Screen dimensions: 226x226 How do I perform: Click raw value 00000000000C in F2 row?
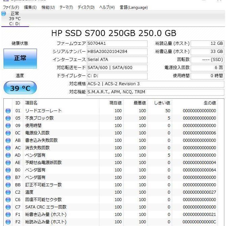[199, 222]
